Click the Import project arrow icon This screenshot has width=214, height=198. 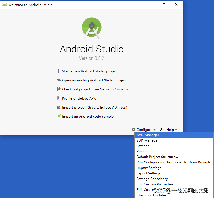(58, 107)
